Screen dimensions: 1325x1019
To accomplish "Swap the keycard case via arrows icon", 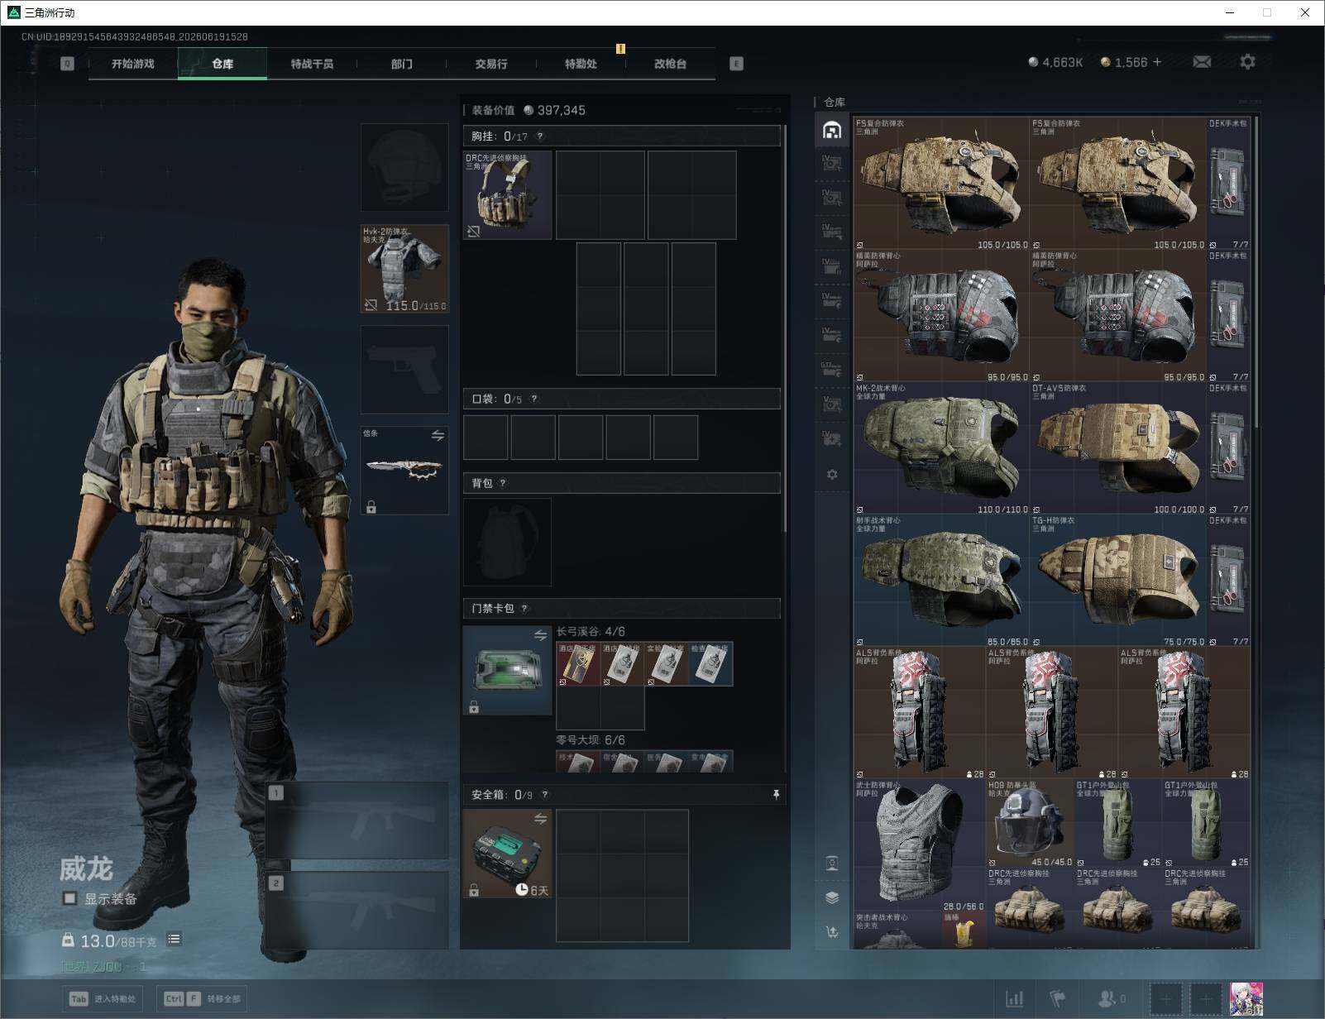I will pyautogui.click(x=540, y=635).
